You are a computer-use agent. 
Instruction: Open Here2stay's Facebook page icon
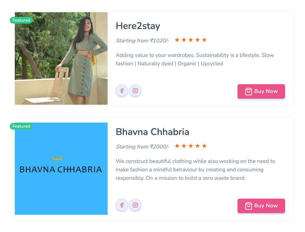tap(122, 91)
